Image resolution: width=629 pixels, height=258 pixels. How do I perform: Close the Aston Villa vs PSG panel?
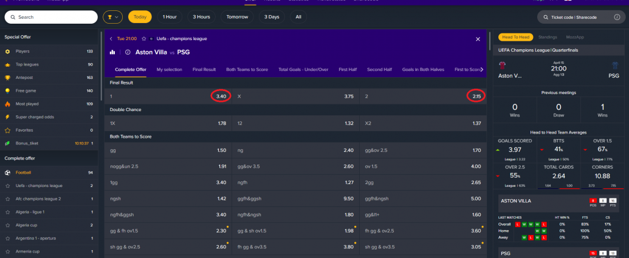[478, 39]
